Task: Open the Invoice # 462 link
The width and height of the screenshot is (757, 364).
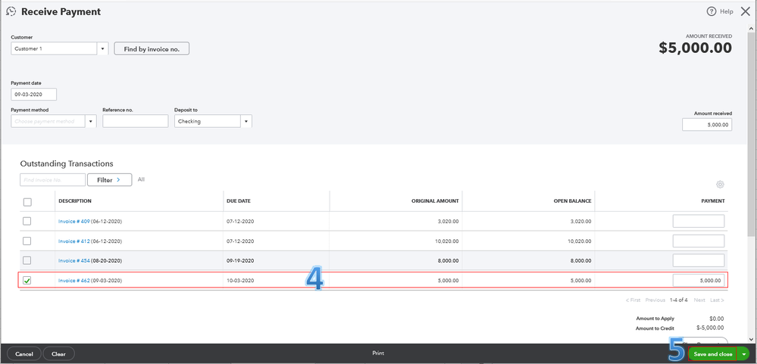Action: click(x=74, y=281)
